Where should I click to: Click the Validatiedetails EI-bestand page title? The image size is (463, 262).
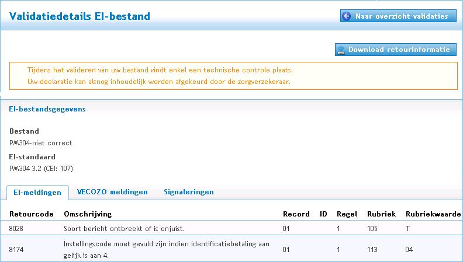[80, 16]
